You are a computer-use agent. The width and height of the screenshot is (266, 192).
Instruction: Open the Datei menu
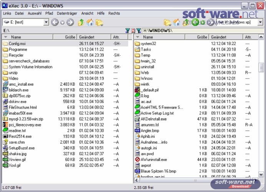click(19, 13)
